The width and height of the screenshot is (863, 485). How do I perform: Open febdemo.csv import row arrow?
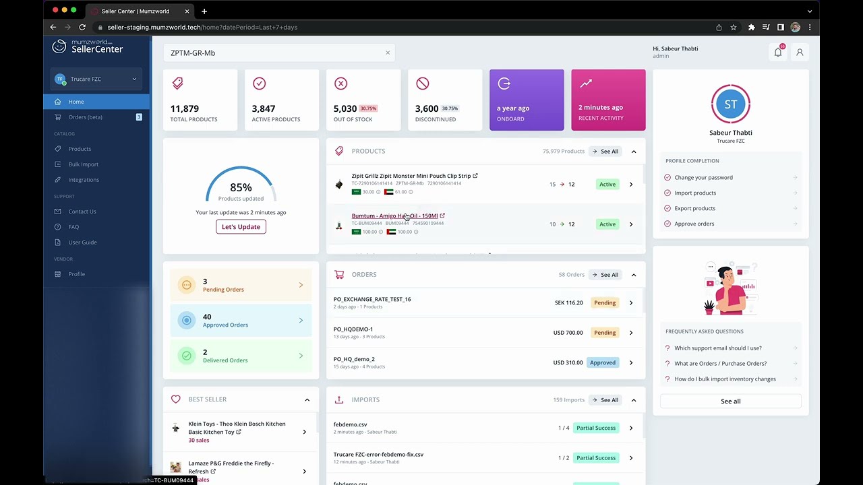tap(631, 428)
